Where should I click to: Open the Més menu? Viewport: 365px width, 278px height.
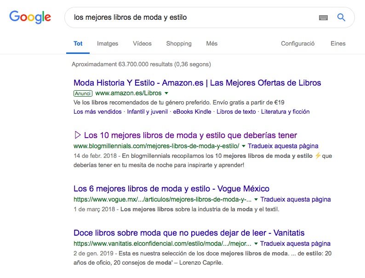pos(212,44)
